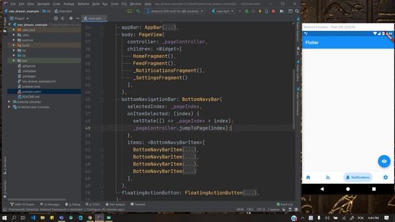The width and height of the screenshot is (395, 222).
Task: Tap the Android back triangle in emulator
Action: coord(322,189)
